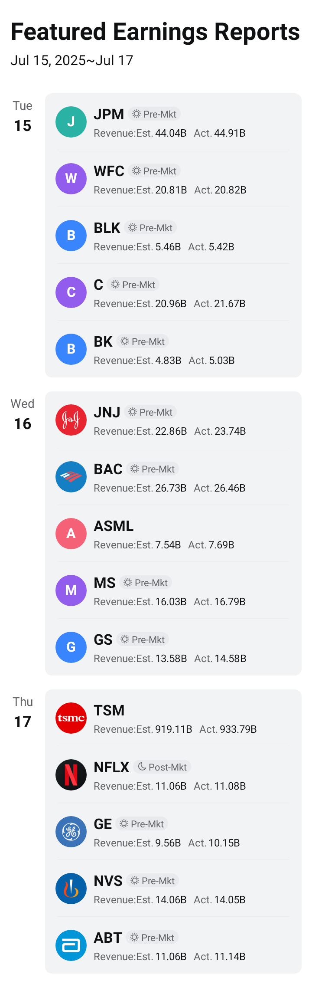
Task: Open the JPM green J icon
Action: pos(71,122)
